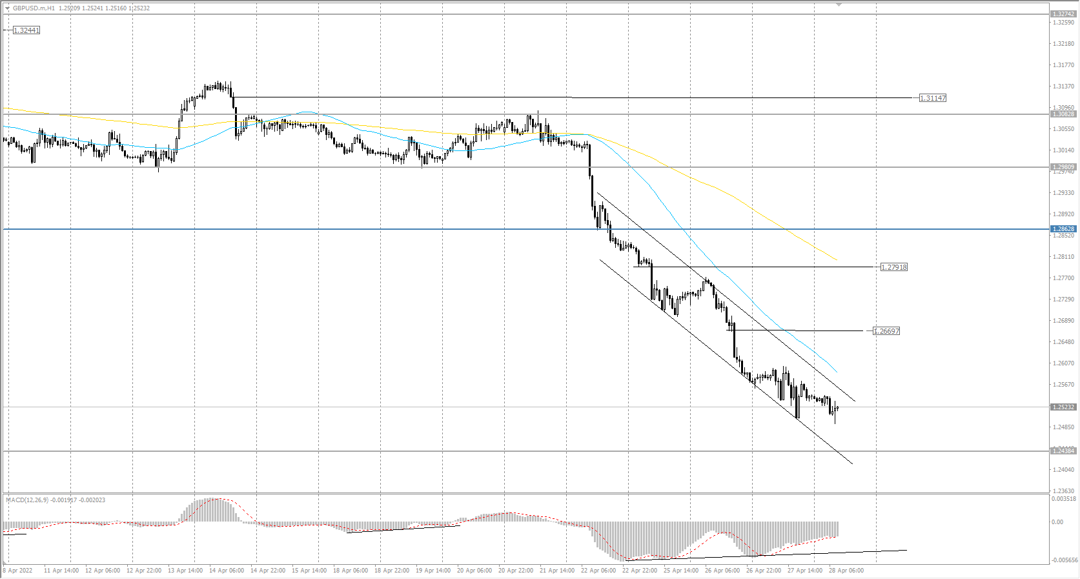Viewport: 1080px width, 579px height.
Task: Click the 12 Apr 06:00 time label
Action: (103, 571)
